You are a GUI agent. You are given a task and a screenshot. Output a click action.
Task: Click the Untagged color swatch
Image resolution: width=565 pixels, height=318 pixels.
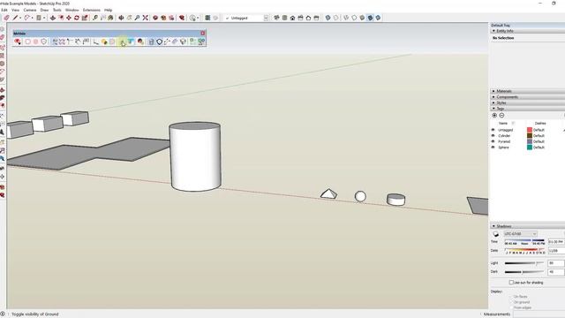[x=530, y=130]
